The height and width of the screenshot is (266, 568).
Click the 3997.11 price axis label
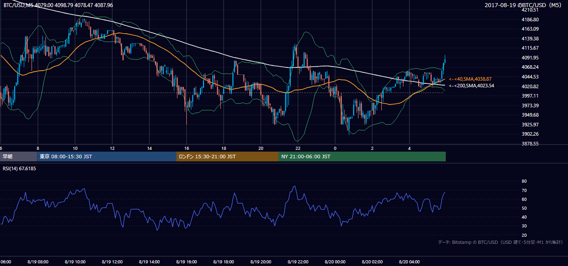click(x=530, y=96)
